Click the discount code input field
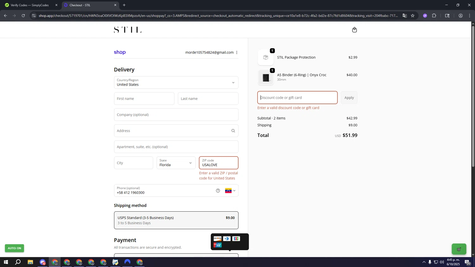This screenshot has height=267, width=475. tap(297, 98)
